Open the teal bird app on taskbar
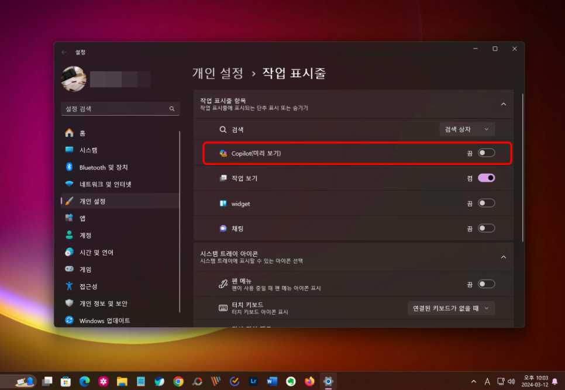 click(x=159, y=381)
